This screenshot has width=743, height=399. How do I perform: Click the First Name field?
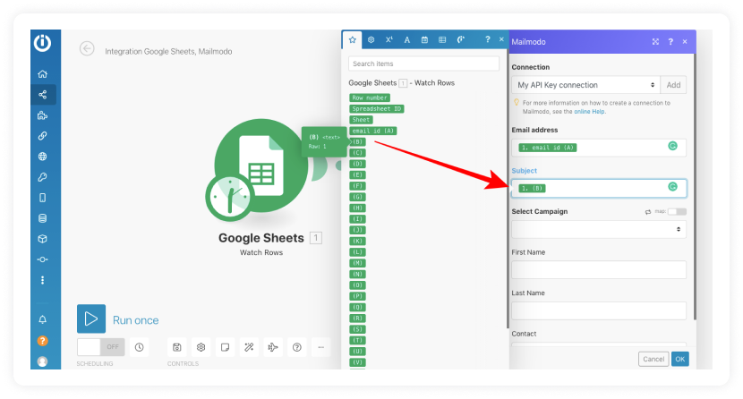click(599, 269)
